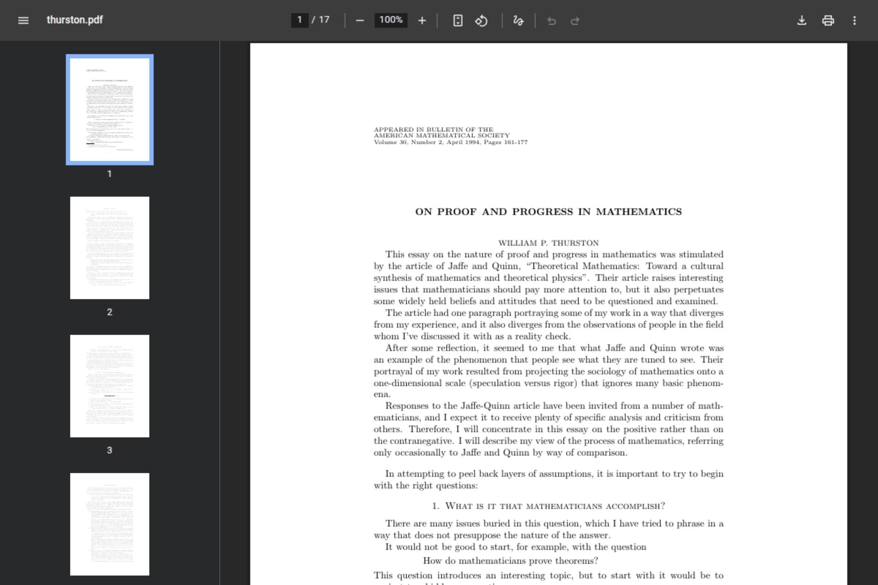Open page 2 thumbnail
Image resolution: width=878 pixels, height=585 pixels.
[x=110, y=248]
